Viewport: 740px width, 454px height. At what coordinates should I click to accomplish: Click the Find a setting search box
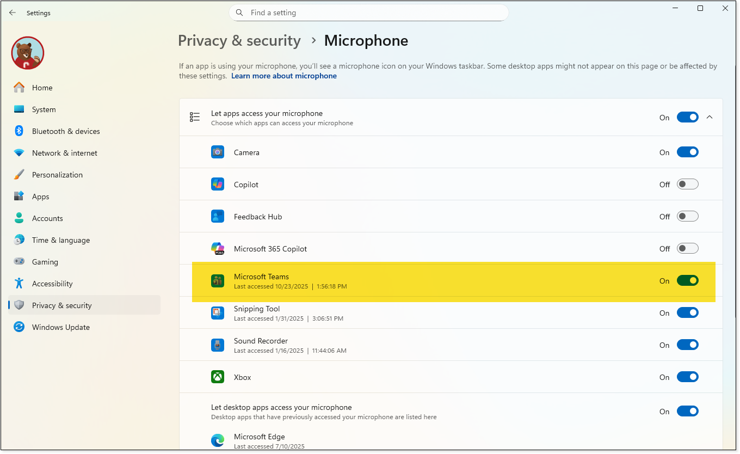tap(368, 13)
